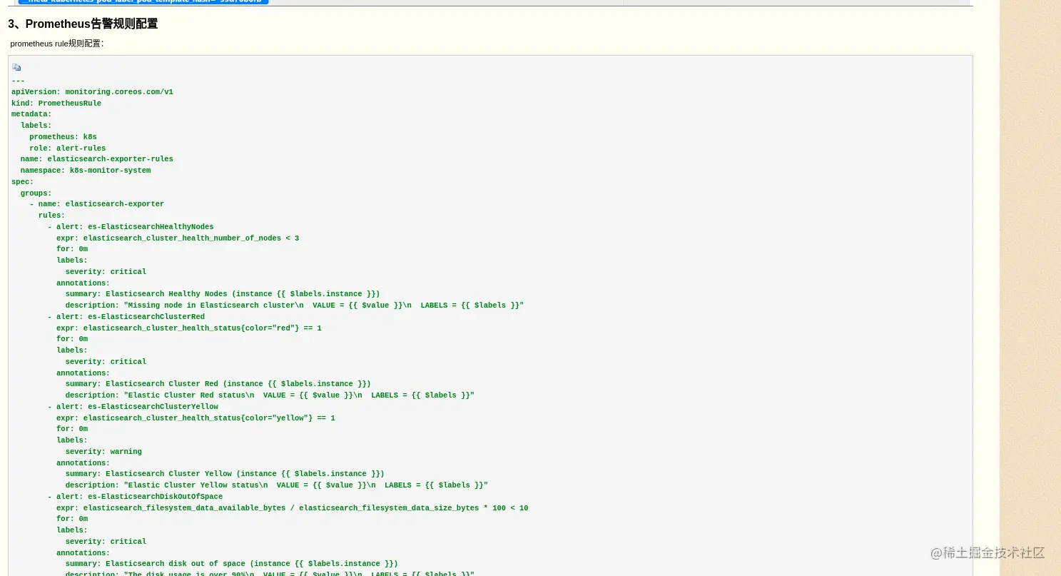This screenshot has height=576, width=1061.
Task: Click line 'name: elasticsearch-exporter-rules'
Action: click(x=96, y=159)
